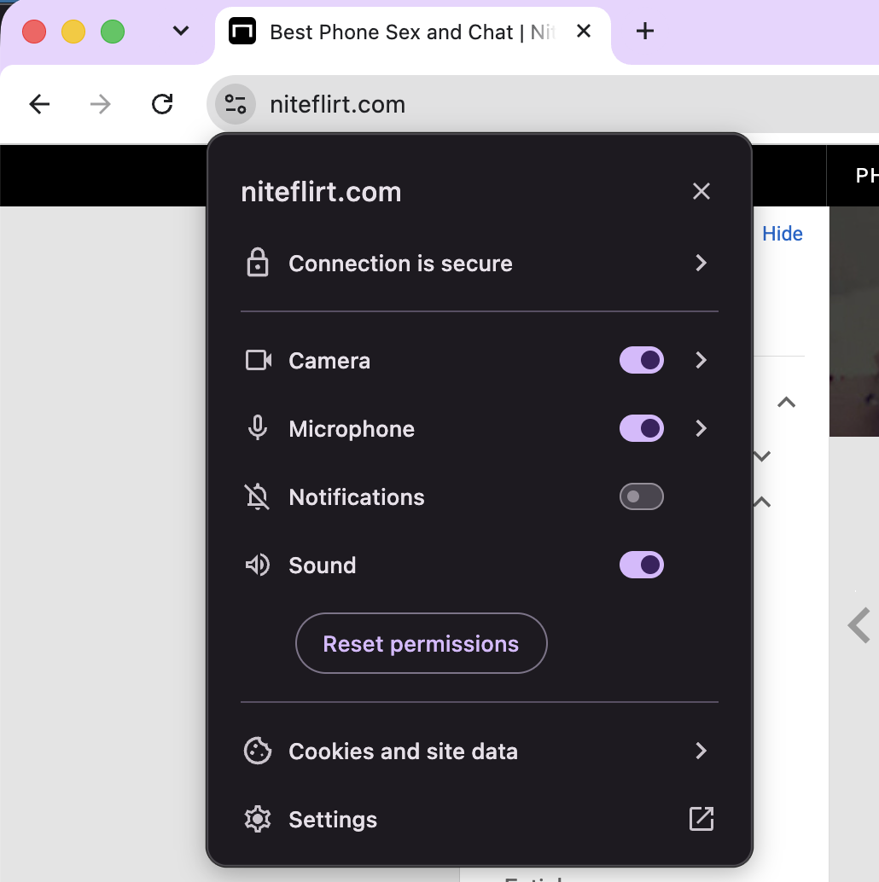Click the browser back arrow

39,104
